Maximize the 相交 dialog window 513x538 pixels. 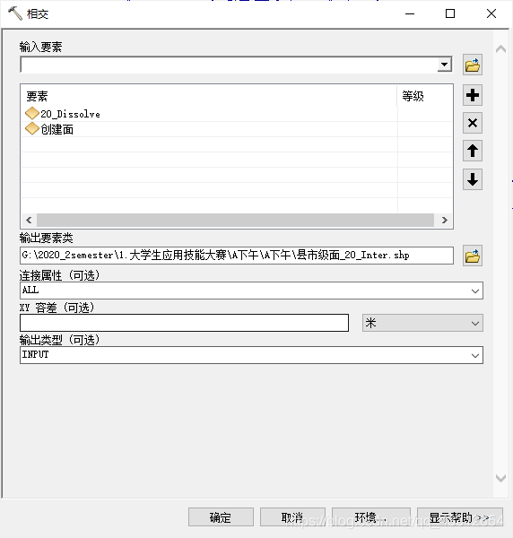point(450,13)
